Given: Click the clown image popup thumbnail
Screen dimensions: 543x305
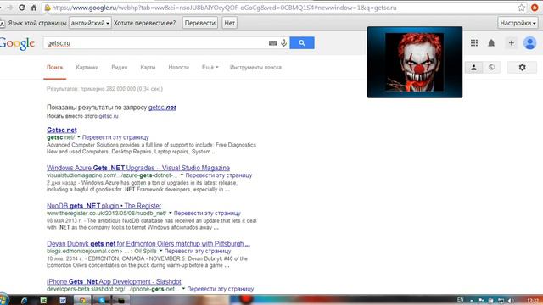Looking at the screenshot, I should [415, 62].
